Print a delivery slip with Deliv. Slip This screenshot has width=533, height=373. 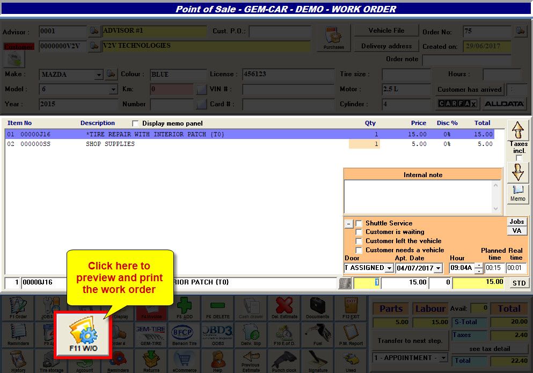point(251,335)
